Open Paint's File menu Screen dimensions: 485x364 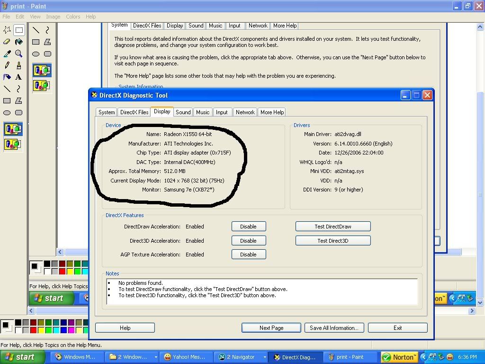click(6, 17)
